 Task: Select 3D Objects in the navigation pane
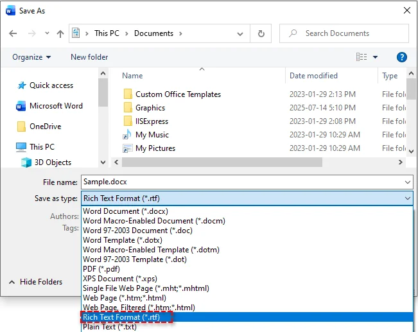[x=53, y=162]
